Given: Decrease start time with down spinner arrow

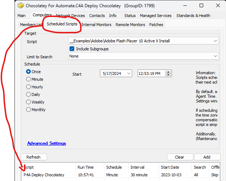Looking at the screenshot, I should pyautogui.click(x=168, y=75).
